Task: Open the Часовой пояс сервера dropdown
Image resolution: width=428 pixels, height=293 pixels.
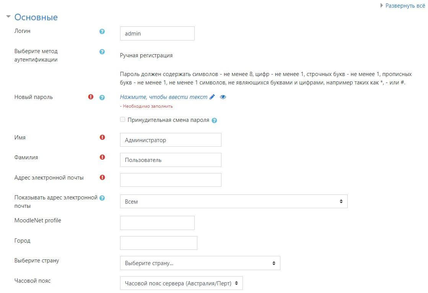Action: point(181,283)
